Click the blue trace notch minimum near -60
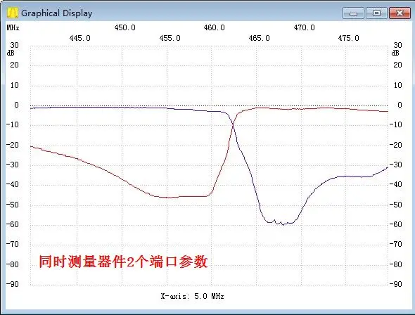Image resolution: width=415 pixels, height=315 pixels. [283, 224]
